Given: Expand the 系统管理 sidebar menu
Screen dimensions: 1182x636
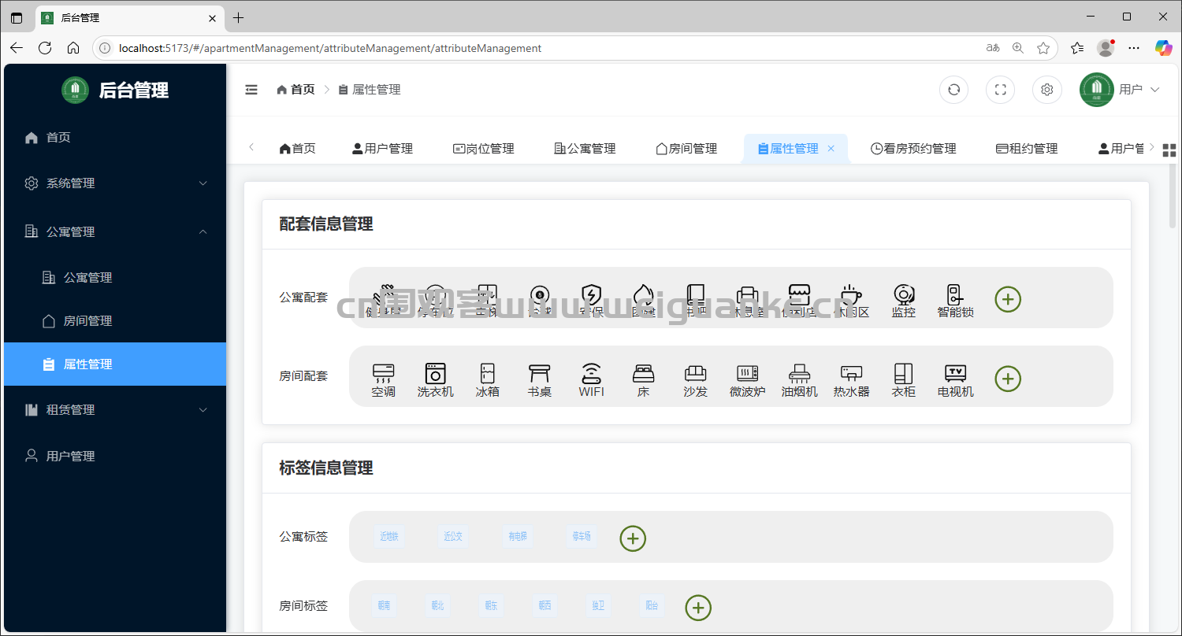Looking at the screenshot, I should pos(115,183).
